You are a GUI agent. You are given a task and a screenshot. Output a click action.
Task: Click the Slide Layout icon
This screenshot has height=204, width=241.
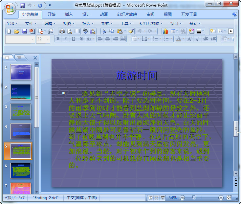tap(221, 31)
